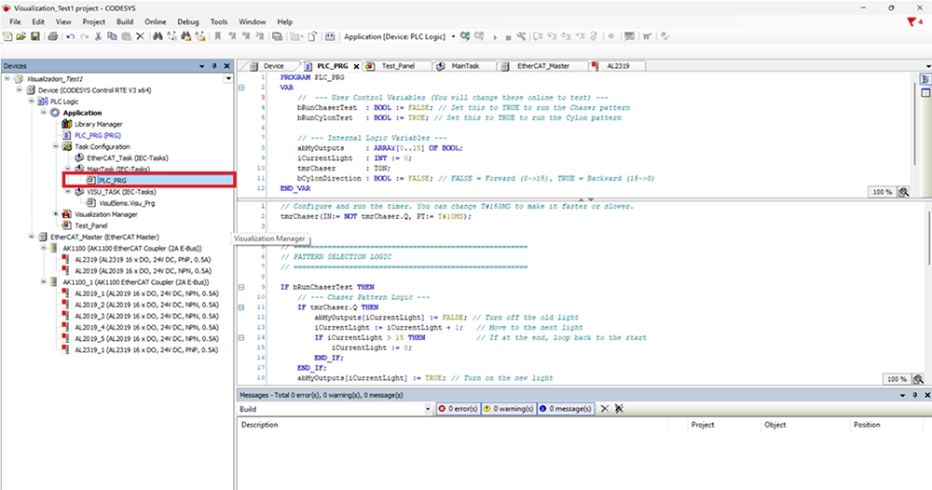This screenshot has height=490, width=932.
Task: Build with the wrench toolbar icon
Action: point(521,37)
